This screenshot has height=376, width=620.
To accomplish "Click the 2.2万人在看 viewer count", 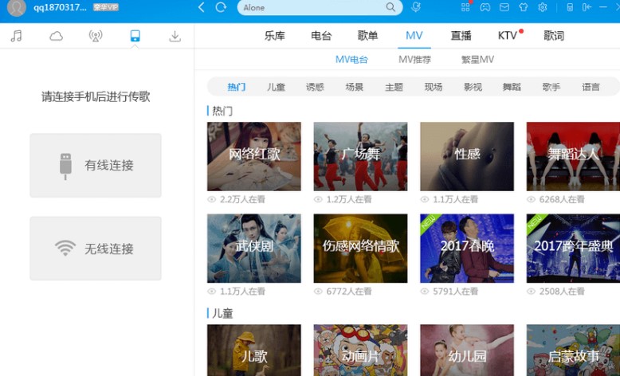I will point(242,200).
